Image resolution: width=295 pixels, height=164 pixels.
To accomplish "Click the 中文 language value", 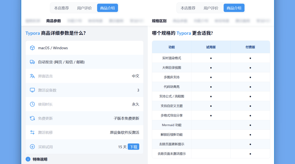I will click(135, 76).
